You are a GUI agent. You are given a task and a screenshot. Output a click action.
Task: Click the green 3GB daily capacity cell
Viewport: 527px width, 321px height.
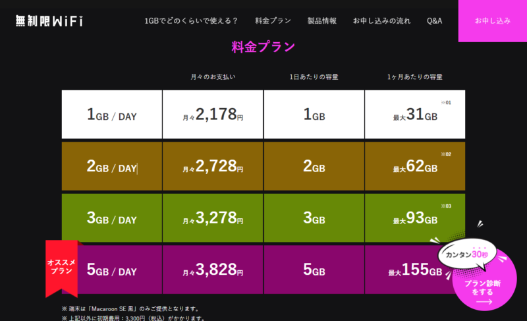[314, 218]
